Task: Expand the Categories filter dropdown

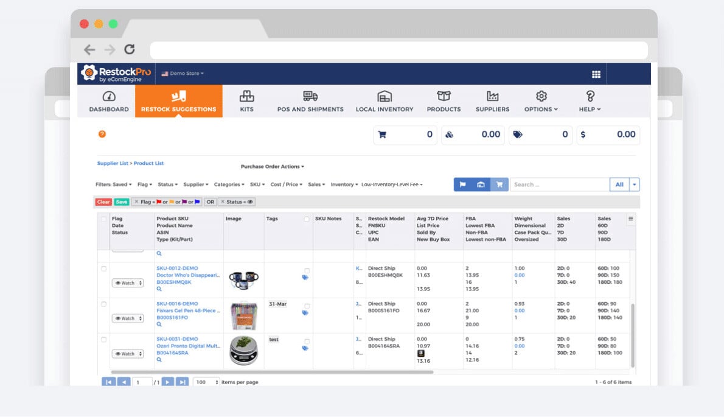Action: (x=229, y=184)
